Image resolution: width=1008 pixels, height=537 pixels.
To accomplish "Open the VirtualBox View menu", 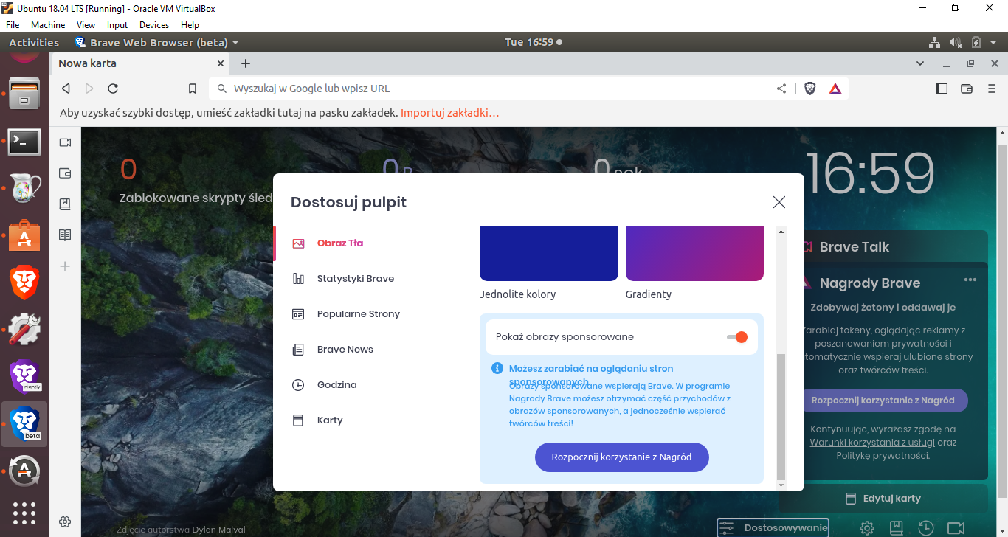I will 86,25.
